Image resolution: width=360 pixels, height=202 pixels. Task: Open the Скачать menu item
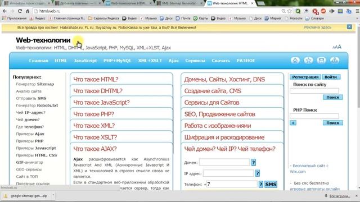tap(221, 61)
